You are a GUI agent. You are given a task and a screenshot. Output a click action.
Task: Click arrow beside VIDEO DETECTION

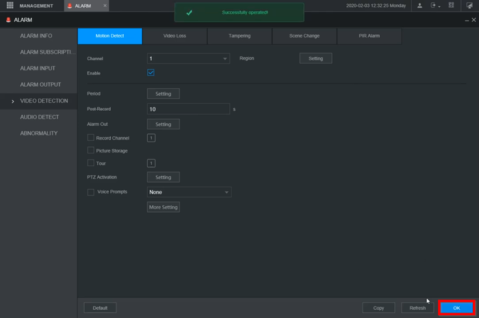pos(12,101)
